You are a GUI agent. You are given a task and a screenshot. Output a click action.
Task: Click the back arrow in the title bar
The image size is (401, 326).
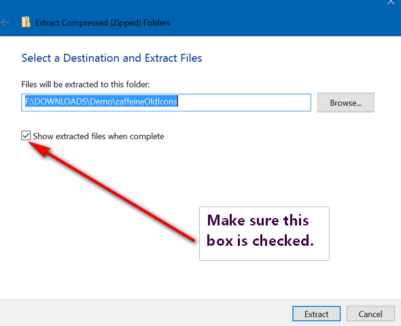point(5,22)
